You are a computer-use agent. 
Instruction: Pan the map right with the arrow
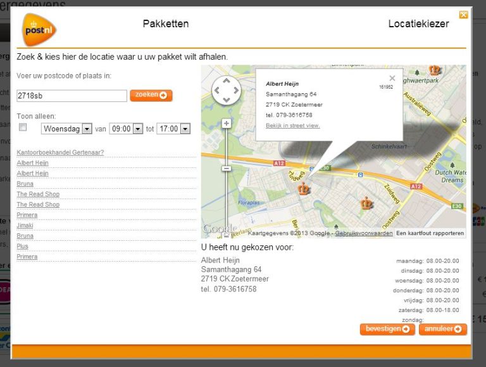tap(236, 91)
